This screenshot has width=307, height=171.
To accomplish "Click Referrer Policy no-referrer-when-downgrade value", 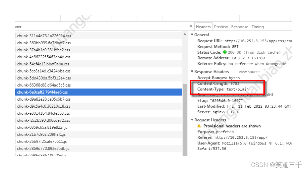I will pyautogui.click(x=257, y=64).
